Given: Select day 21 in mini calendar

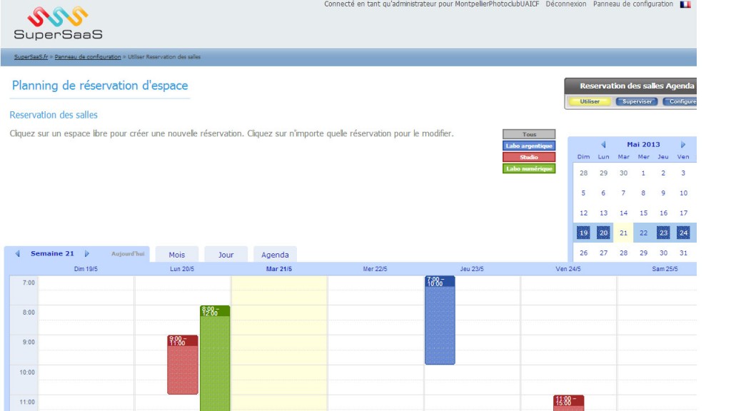Looking at the screenshot, I should pos(623,233).
